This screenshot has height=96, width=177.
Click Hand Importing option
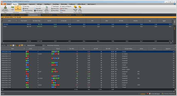click(27, 11)
